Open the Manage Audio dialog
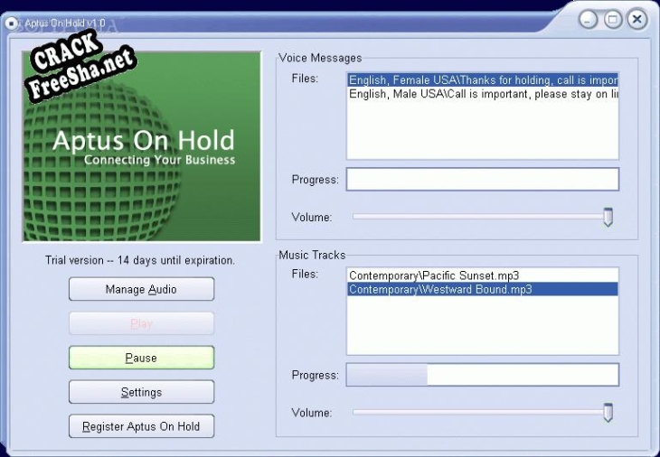 click(141, 289)
